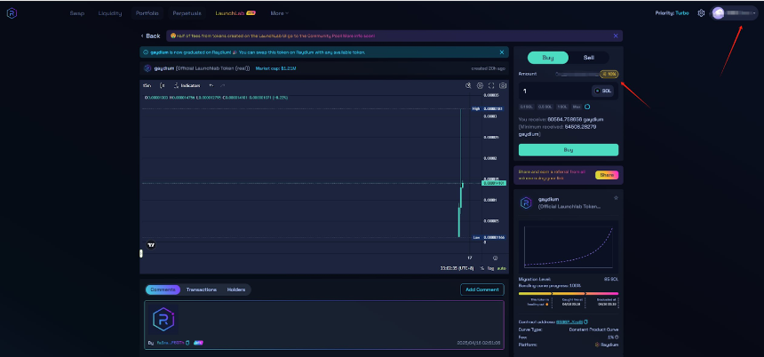The width and height of the screenshot is (764, 357).
Task: Open the SOL token selector
Action: (603, 91)
